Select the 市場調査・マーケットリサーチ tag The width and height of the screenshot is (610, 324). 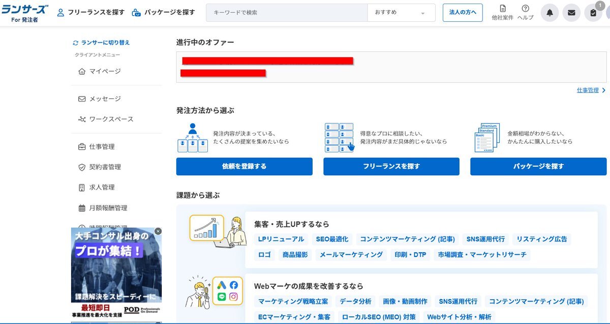(482, 255)
